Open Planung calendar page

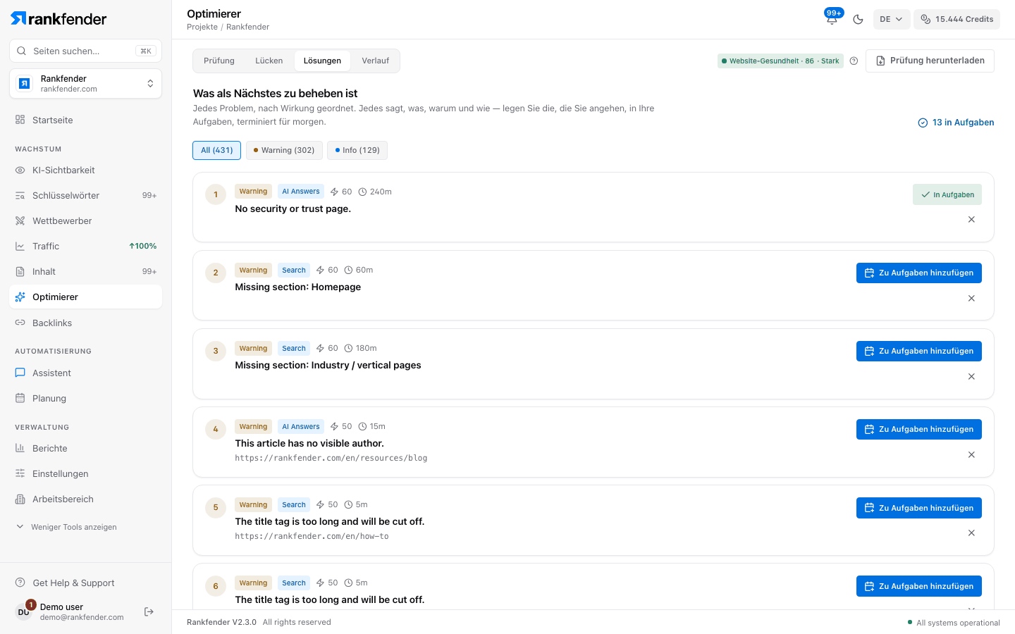coord(85,398)
